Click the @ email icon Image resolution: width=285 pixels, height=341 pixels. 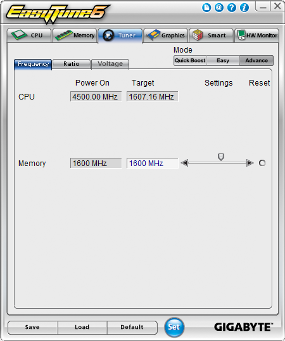tap(219, 8)
